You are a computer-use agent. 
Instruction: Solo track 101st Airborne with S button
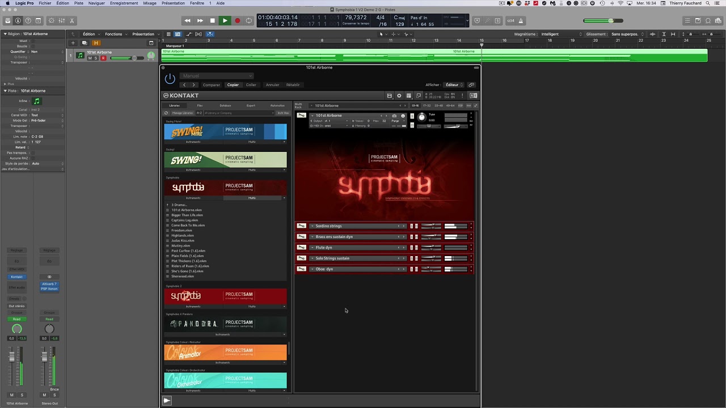point(96,58)
